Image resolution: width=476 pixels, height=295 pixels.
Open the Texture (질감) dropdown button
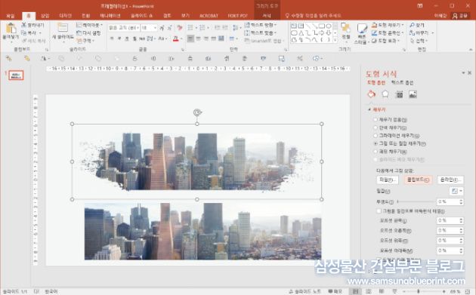[x=456, y=191]
